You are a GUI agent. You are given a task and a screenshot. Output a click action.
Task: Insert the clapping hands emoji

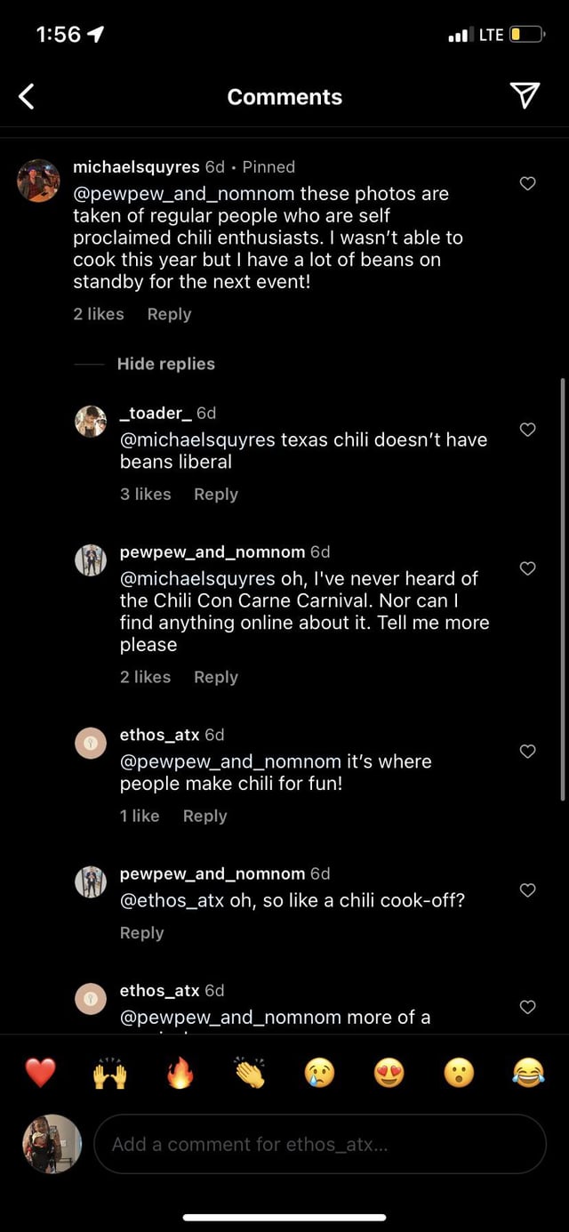250,1073
